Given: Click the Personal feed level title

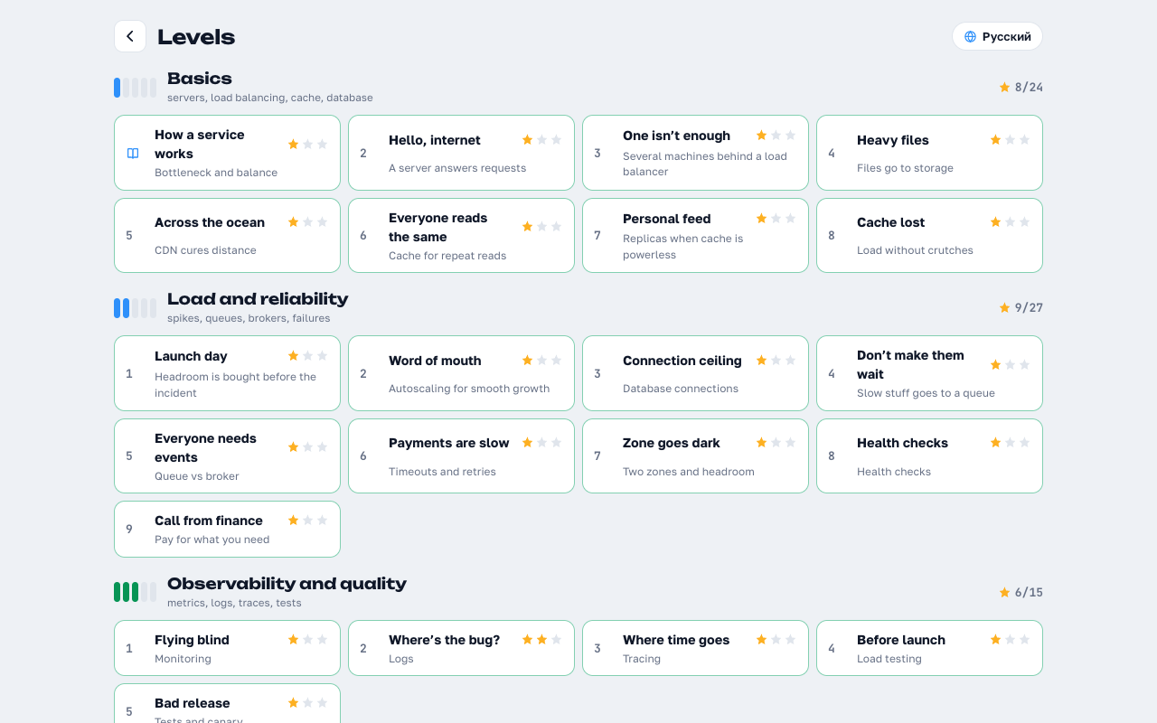Looking at the screenshot, I should click(x=667, y=219).
